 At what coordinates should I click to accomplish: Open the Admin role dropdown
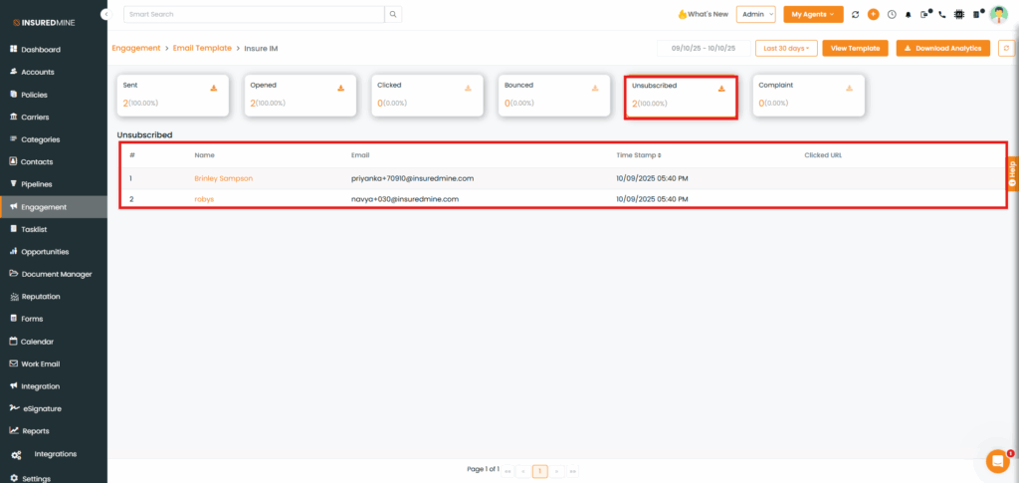(x=755, y=15)
